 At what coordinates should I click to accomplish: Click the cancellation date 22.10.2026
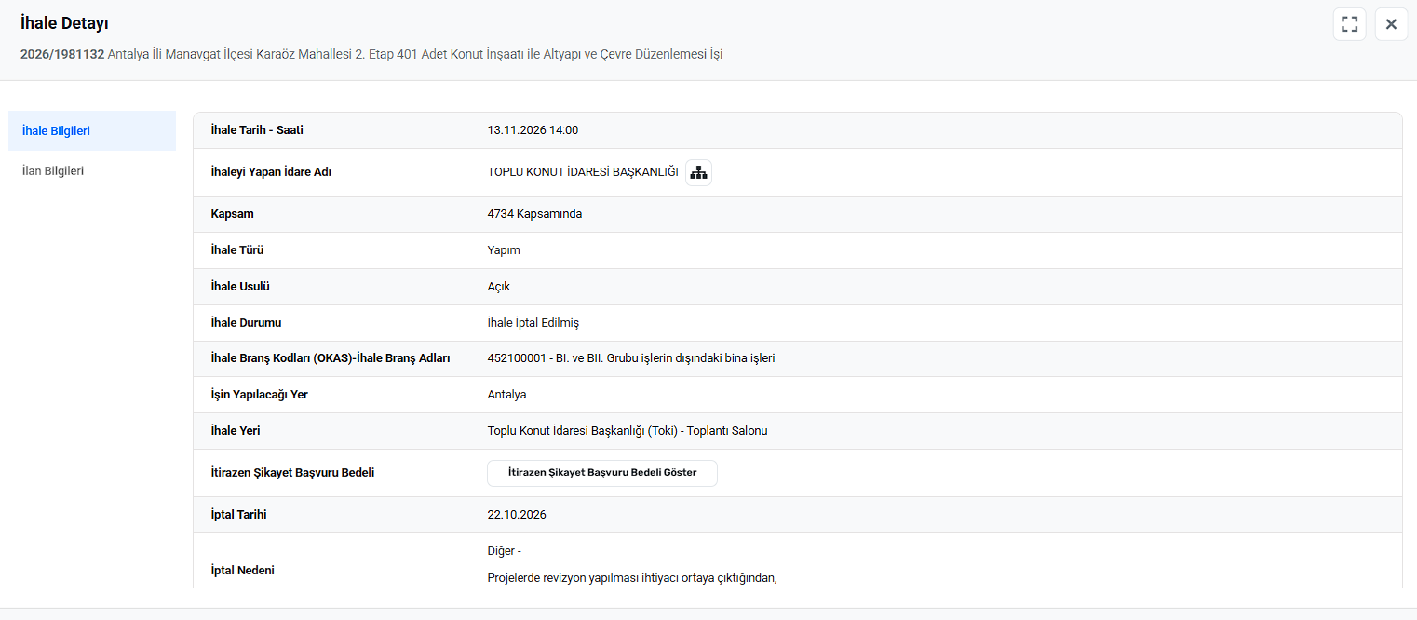[517, 515]
